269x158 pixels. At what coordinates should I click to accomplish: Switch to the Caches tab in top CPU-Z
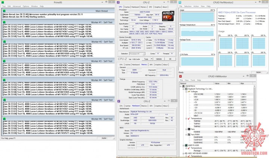click(127, 7)
